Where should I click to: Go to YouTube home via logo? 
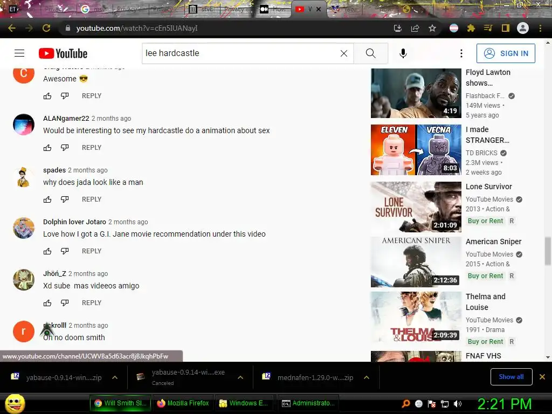click(63, 53)
